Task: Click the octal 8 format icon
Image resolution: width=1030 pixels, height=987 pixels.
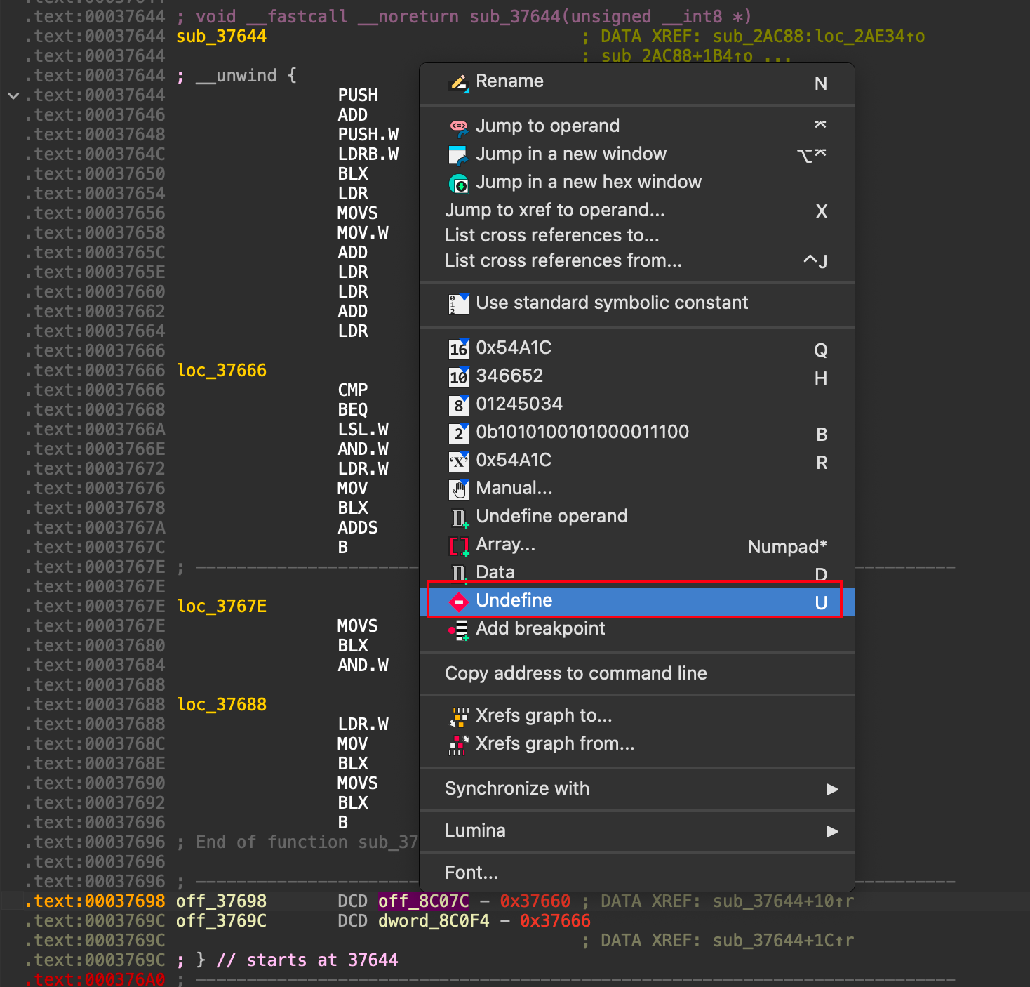Action: (459, 404)
